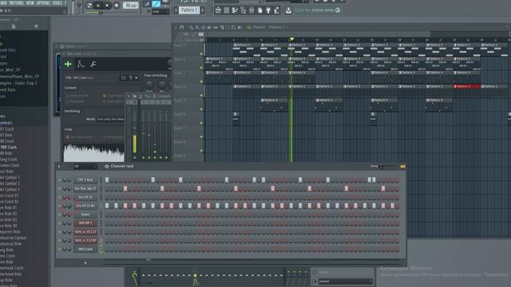Image resolution: width=511 pixels, height=287 pixels.
Task: Select the red highlighted pattern clip in Playlist
Action: (467, 87)
